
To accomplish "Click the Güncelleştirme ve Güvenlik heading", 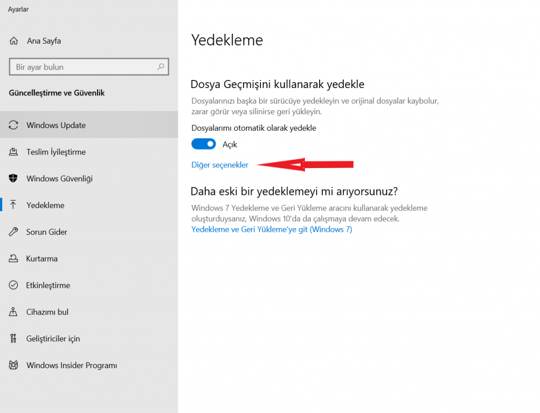I will coord(57,93).
